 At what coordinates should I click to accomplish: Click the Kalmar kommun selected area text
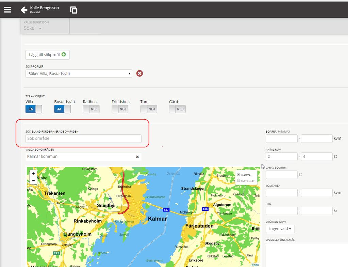pyautogui.click(x=42, y=157)
